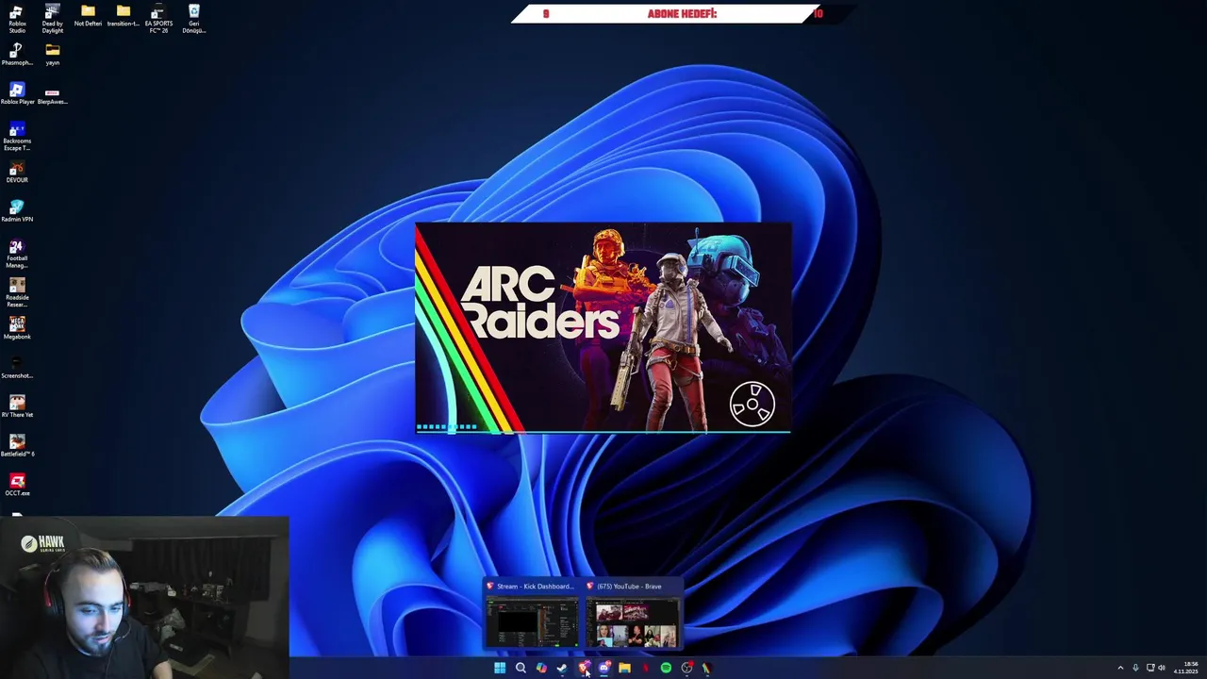Launch Dead by Daylight from the desktop
Image resolution: width=1207 pixels, height=679 pixels.
coord(53,19)
